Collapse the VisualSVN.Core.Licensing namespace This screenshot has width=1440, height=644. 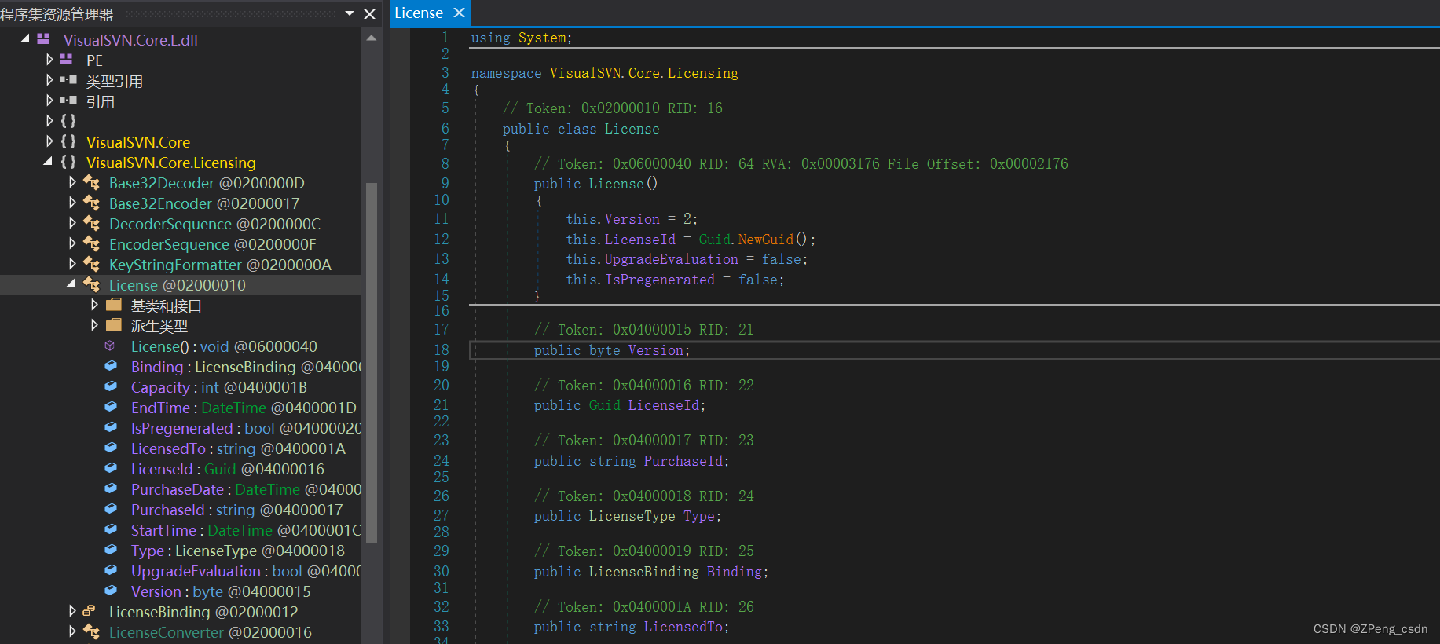coord(48,162)
